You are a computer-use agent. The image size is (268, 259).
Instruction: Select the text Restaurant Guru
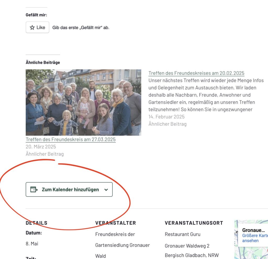coord(182,234)
